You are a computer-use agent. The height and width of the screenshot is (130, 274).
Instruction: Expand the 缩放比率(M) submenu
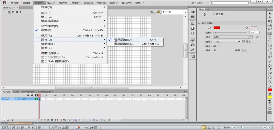coord(70,21)
